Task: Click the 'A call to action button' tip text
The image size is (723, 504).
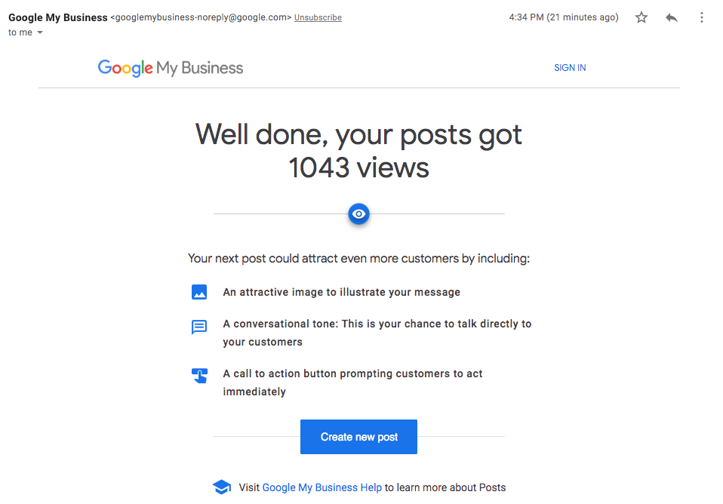Action: click(352, 383)
